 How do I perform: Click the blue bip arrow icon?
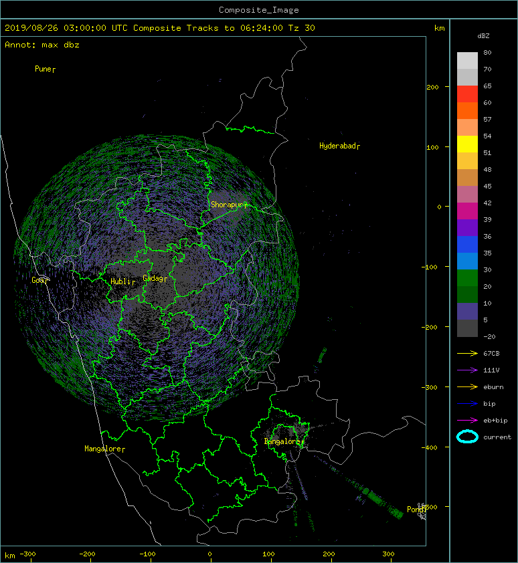[x=467, y=404]
